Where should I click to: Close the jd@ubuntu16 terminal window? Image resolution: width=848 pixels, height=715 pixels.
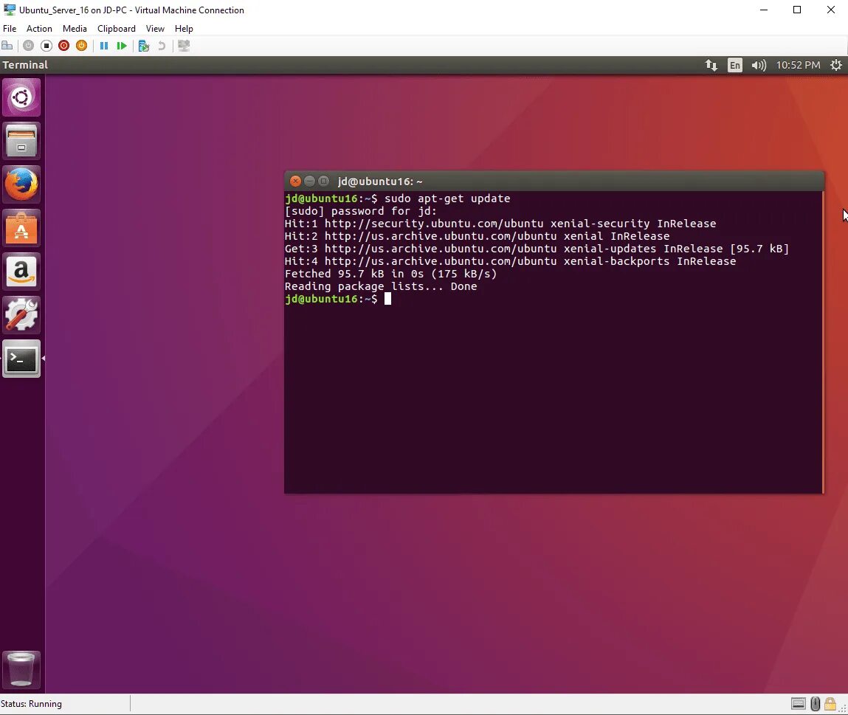(295, 182)
